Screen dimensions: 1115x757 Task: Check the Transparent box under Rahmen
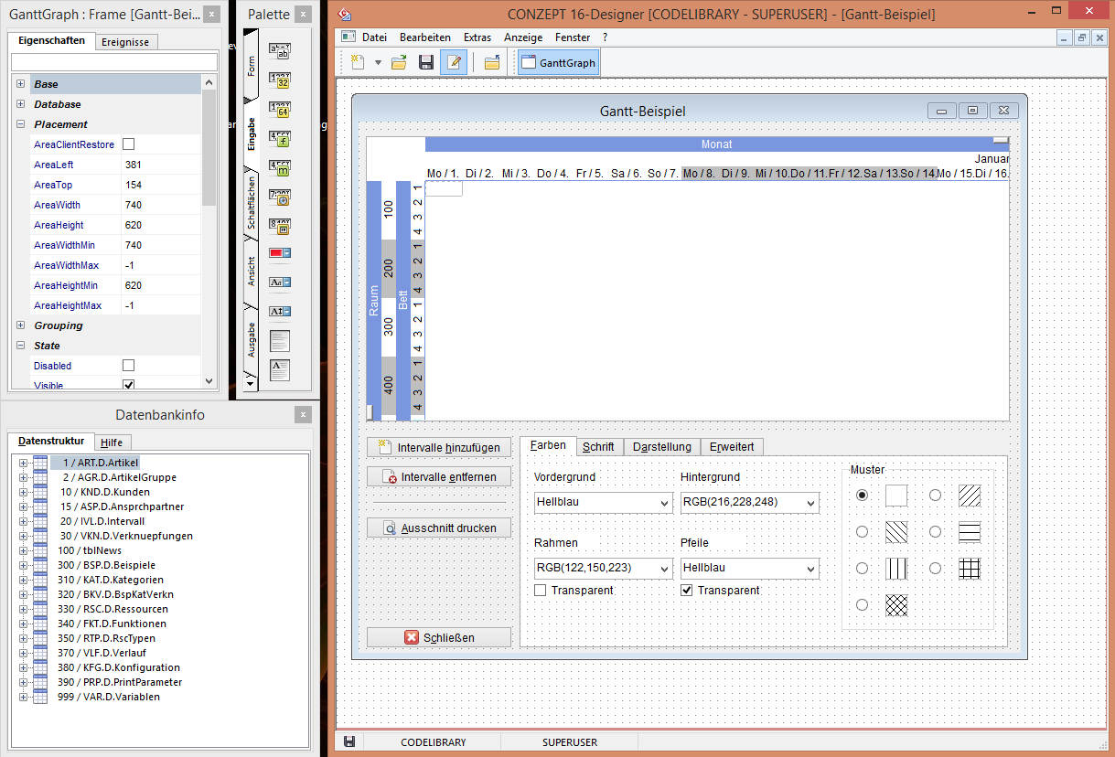pyautogui.click(x=540, y=591)
